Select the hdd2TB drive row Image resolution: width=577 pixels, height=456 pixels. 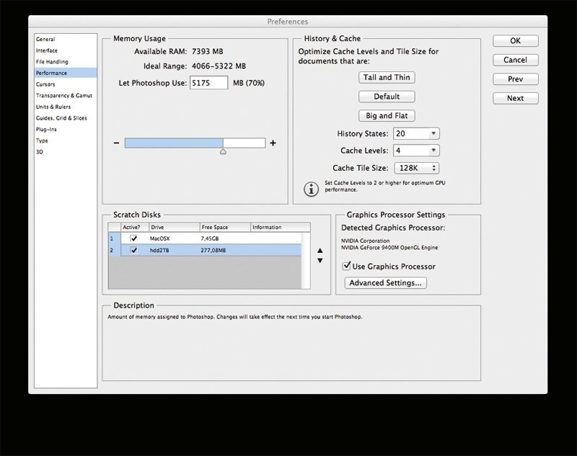(x=205, y=250)
